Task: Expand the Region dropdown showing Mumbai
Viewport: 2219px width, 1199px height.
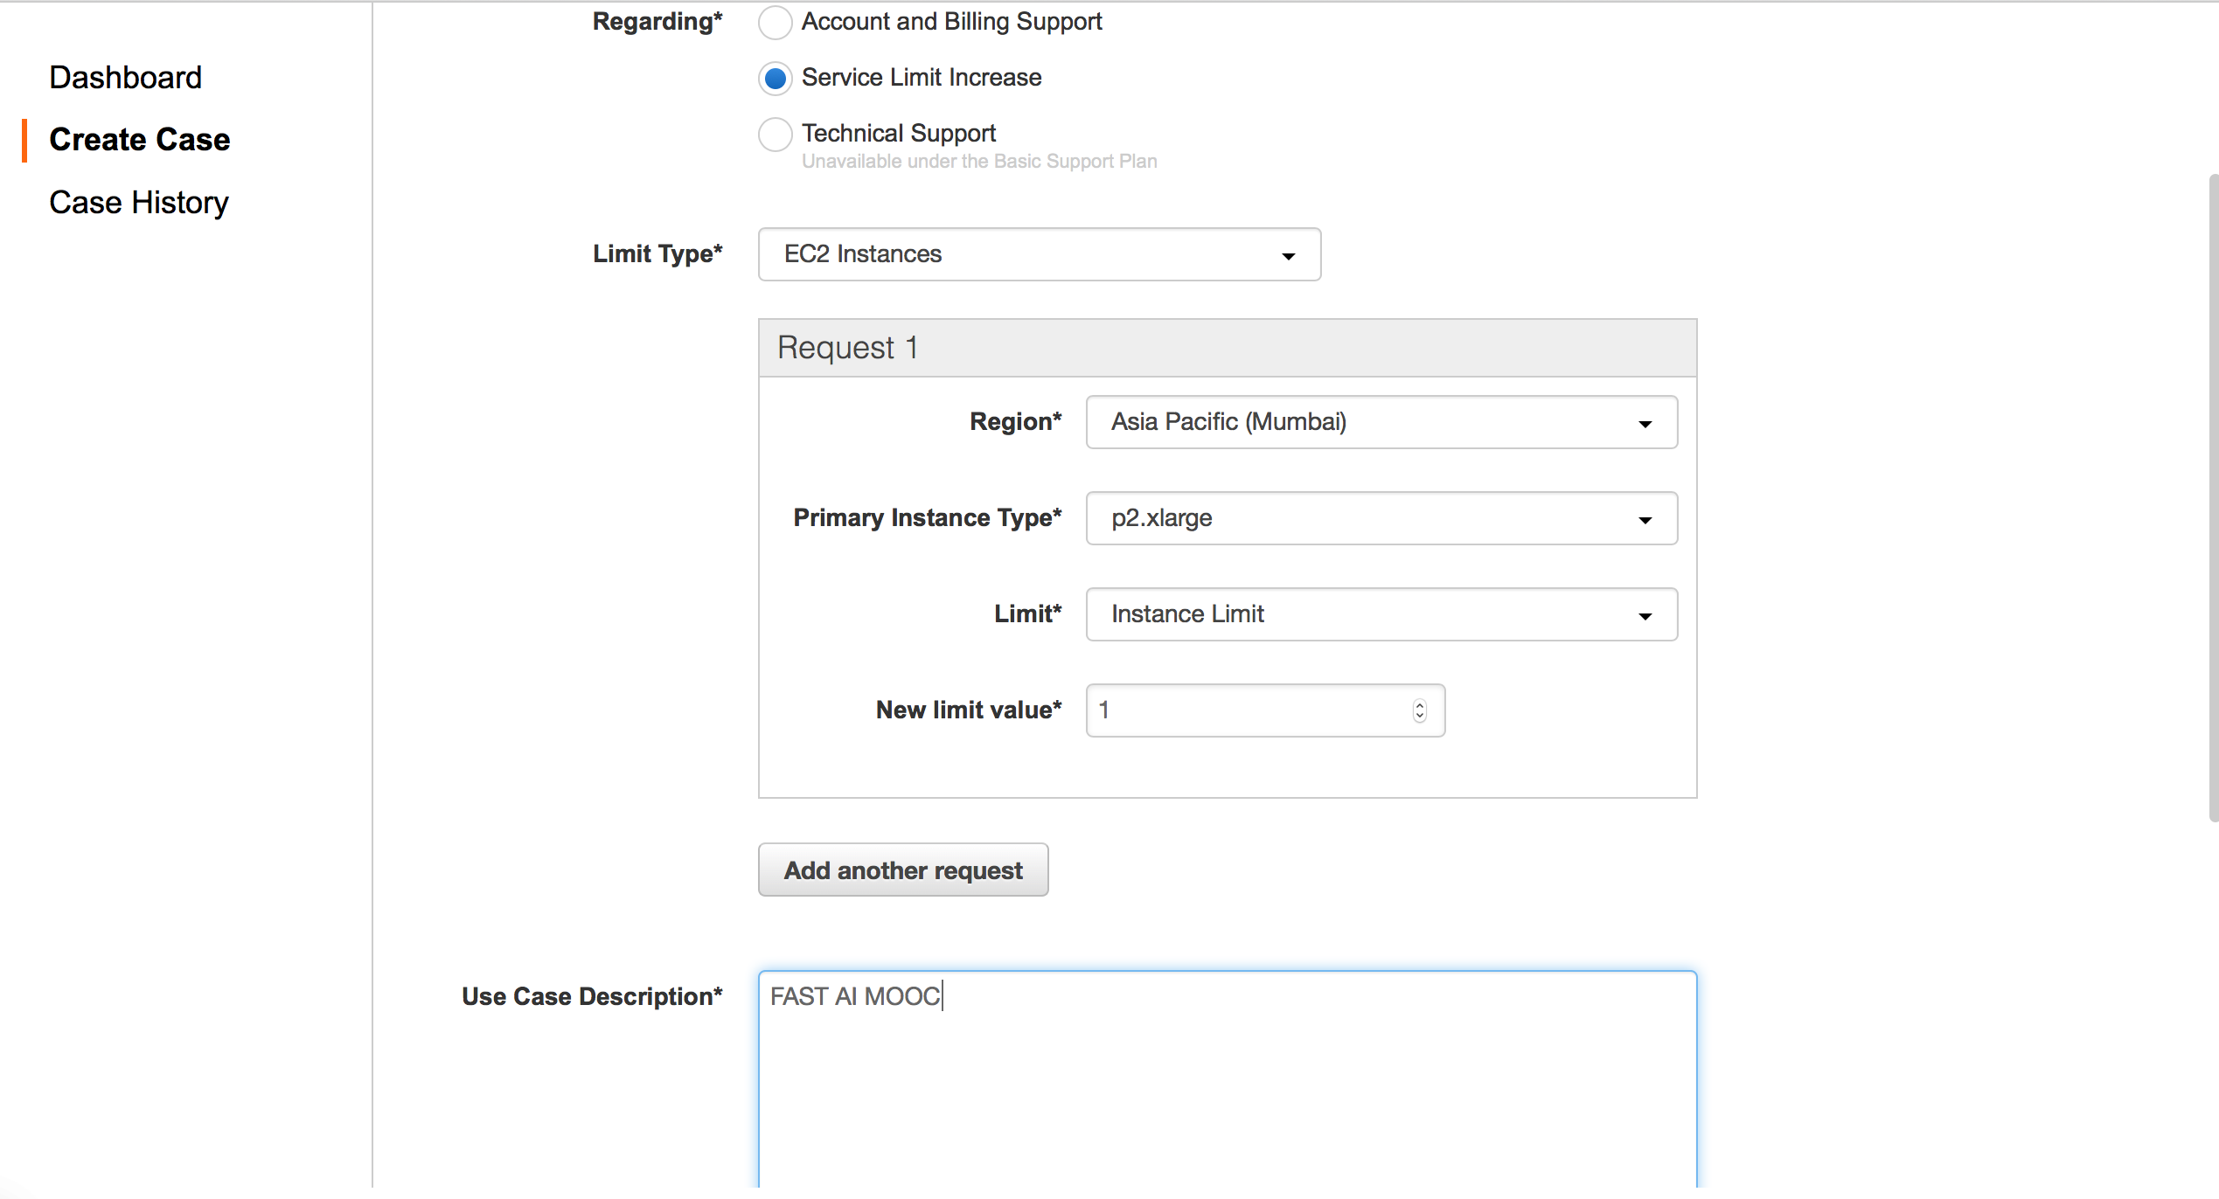Action: 1381,422
